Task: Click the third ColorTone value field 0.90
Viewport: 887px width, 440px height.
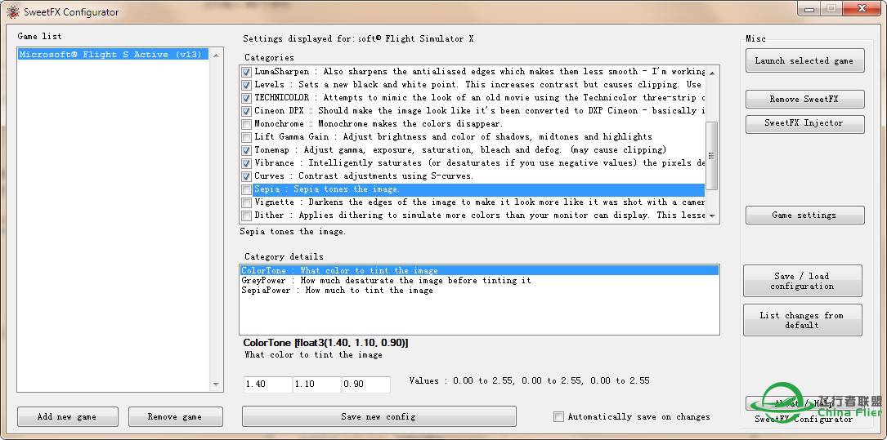Action: pos(365,384)
